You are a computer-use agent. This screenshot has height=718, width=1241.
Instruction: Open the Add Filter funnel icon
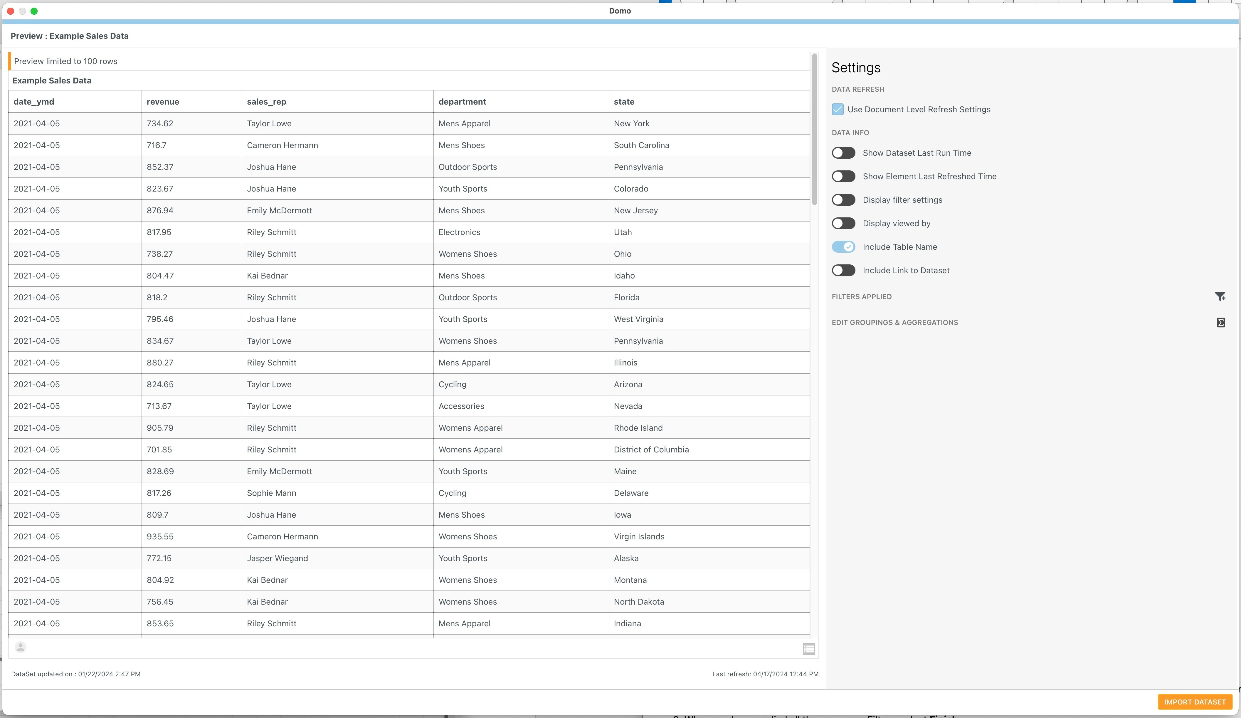(1220, 296)
